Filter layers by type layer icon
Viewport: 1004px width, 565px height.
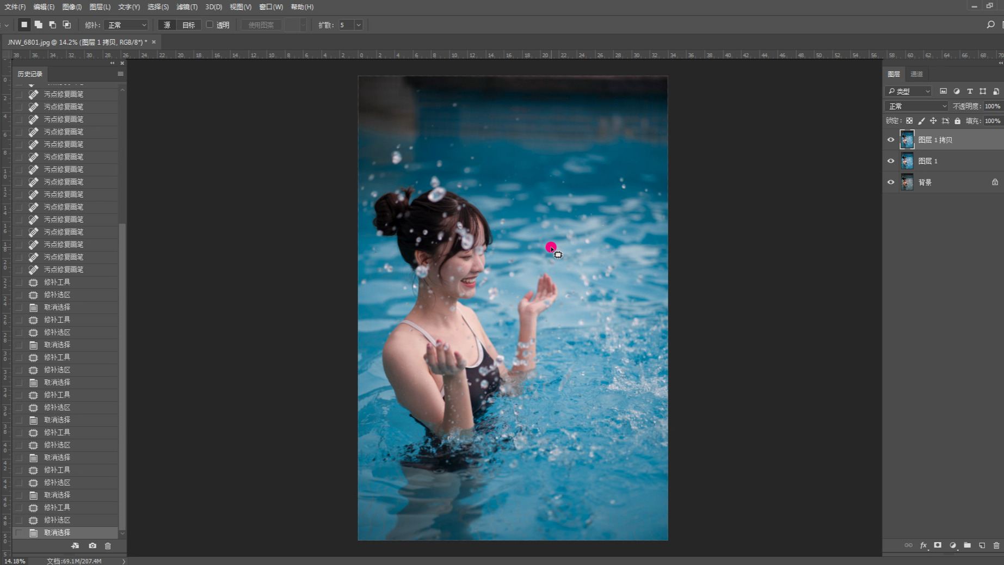tap(970, 91)
